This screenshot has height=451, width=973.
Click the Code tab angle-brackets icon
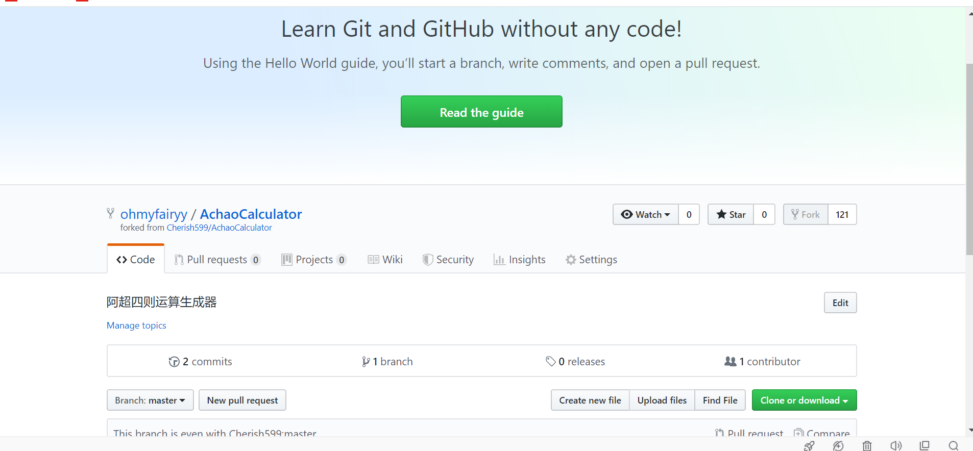[x=121, y=260]
